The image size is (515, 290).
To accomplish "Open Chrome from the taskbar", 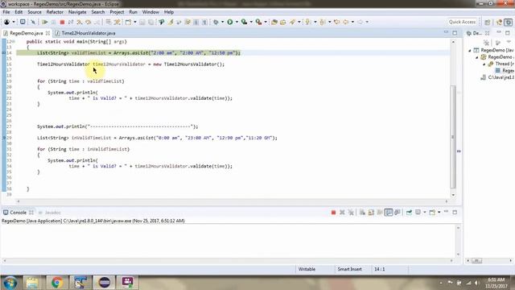I will (56, 283).
